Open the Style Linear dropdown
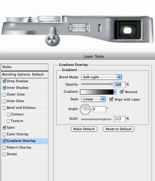155x181 pixels. [x=93, y=99]
